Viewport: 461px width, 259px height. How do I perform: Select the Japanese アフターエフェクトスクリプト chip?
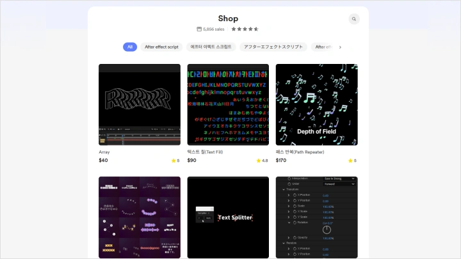coord(273,47)
